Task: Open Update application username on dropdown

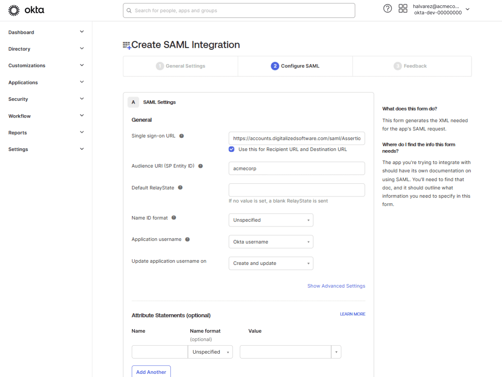Action: click(x=271, y=263)
